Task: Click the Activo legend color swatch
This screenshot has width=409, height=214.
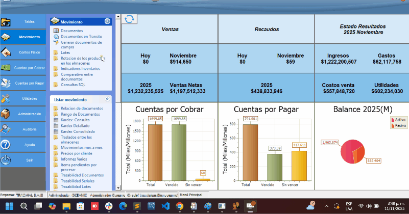Action: (392, 119)
